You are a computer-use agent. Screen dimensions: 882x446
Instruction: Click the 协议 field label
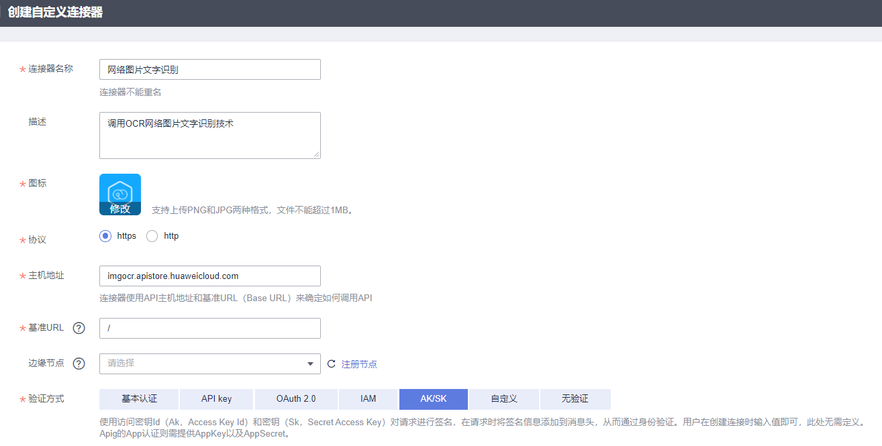(x=37, y=239)
